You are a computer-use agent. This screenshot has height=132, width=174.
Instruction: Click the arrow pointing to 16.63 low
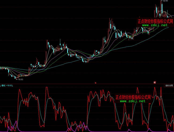[17, 79]
